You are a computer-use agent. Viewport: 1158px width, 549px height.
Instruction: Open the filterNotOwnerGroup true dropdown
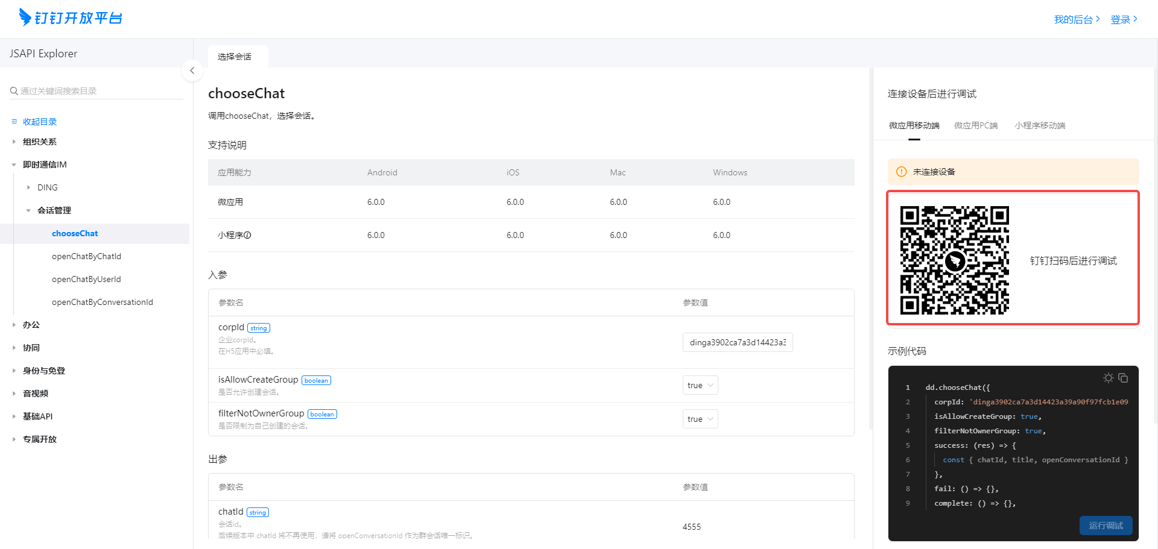coord(700,419)
